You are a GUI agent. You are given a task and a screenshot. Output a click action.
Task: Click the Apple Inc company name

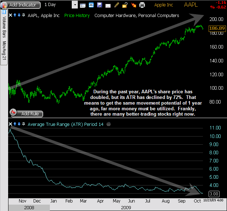(x=164, y=5)
